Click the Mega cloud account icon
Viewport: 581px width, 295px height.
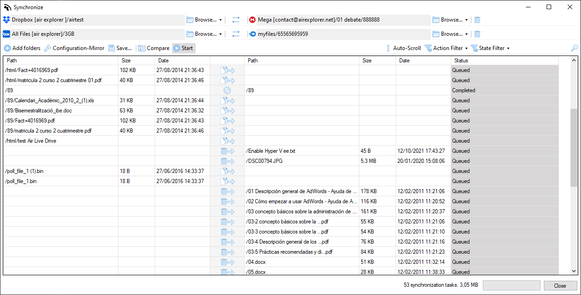pyautogui.click(x=253, y=20)
